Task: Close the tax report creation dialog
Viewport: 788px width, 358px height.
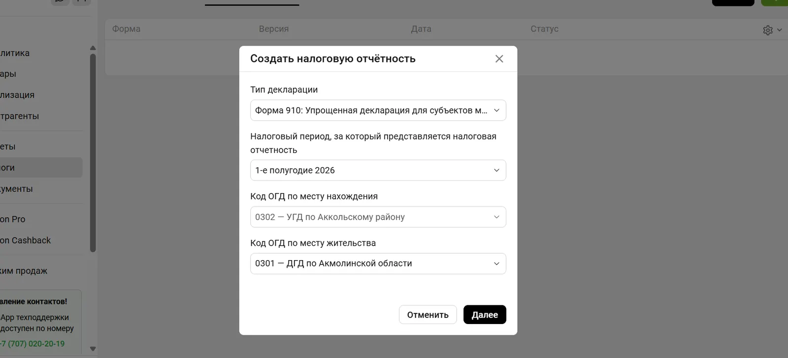Action: point(499,59)
